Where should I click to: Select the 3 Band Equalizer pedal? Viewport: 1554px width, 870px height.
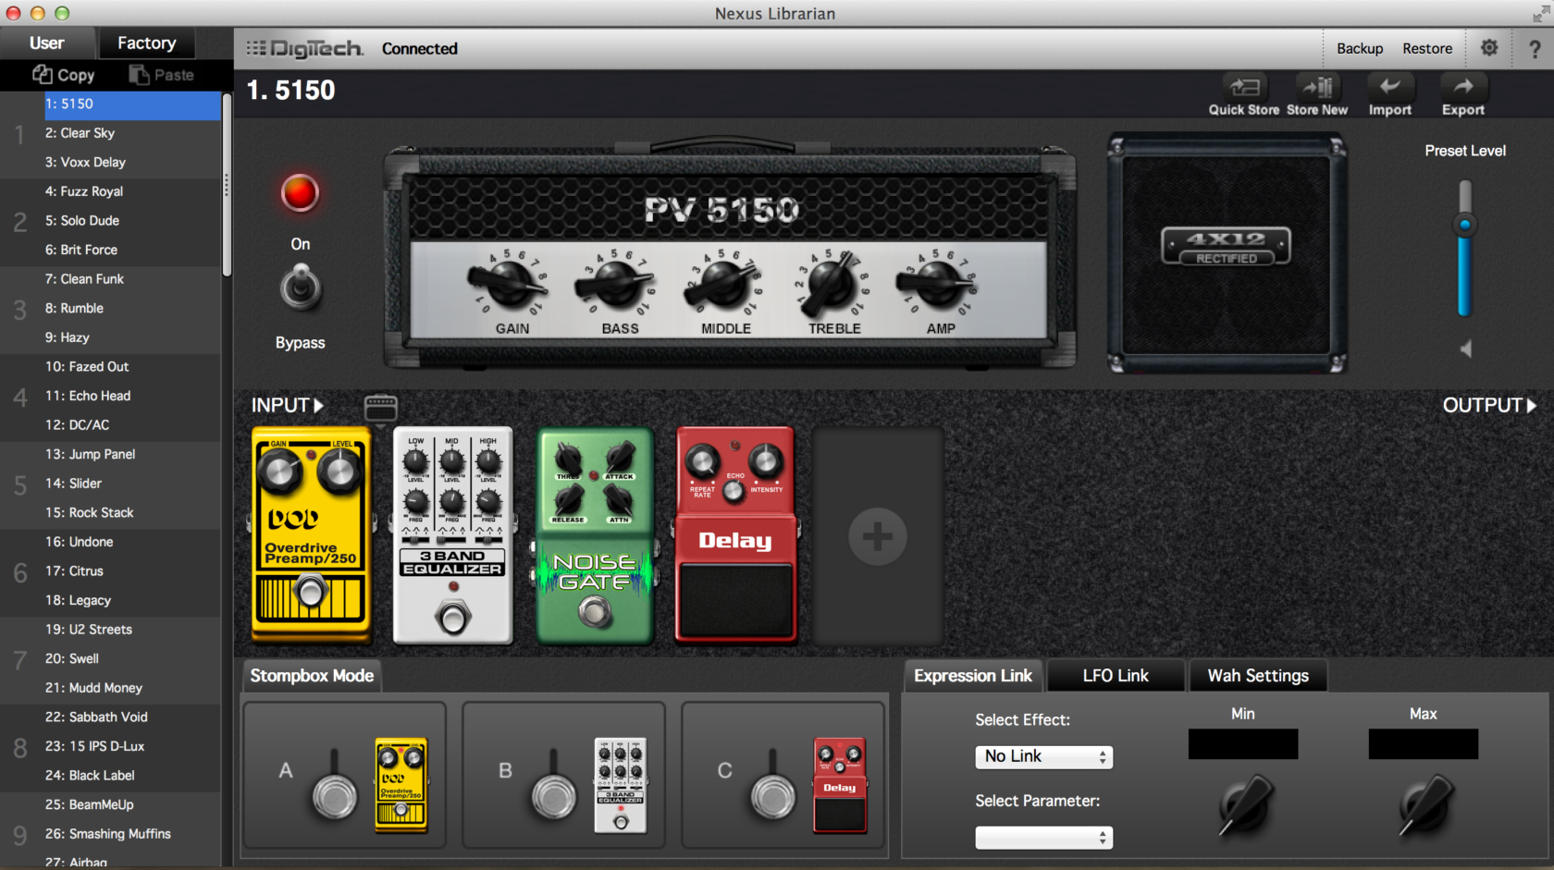[452, 534]
